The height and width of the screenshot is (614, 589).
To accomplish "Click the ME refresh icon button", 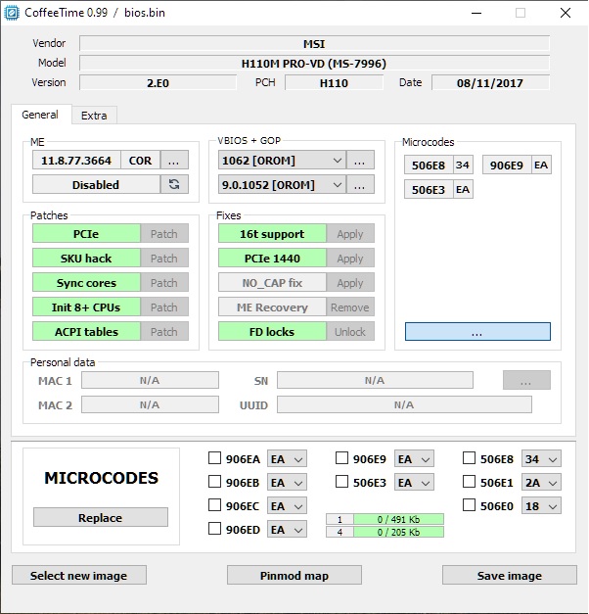I will pyautogui.click(x=174, y=184).
